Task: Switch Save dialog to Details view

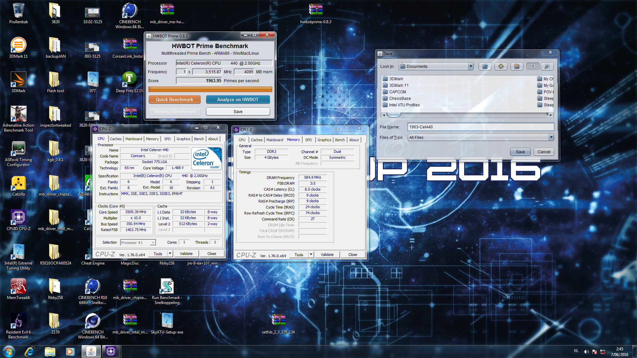Action: [547, 66]
